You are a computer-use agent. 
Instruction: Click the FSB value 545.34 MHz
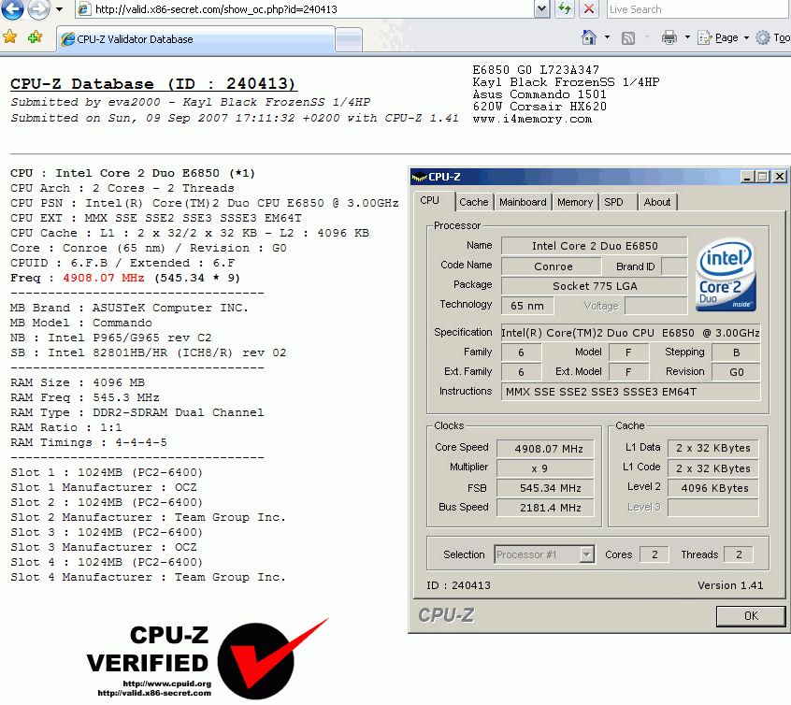(545, 488)
